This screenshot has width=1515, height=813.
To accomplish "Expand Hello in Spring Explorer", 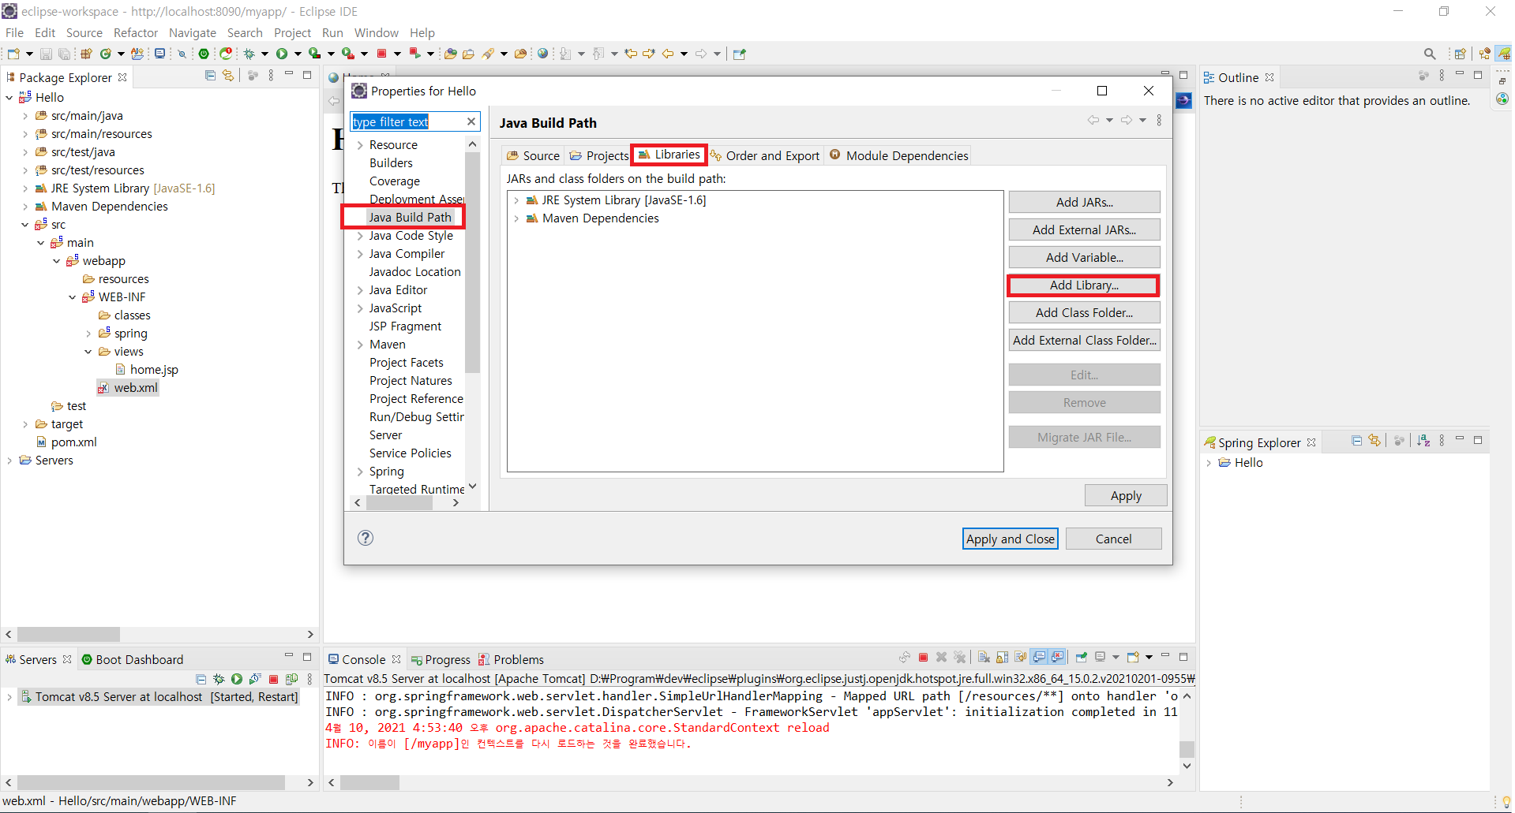I will (1209, 463).
